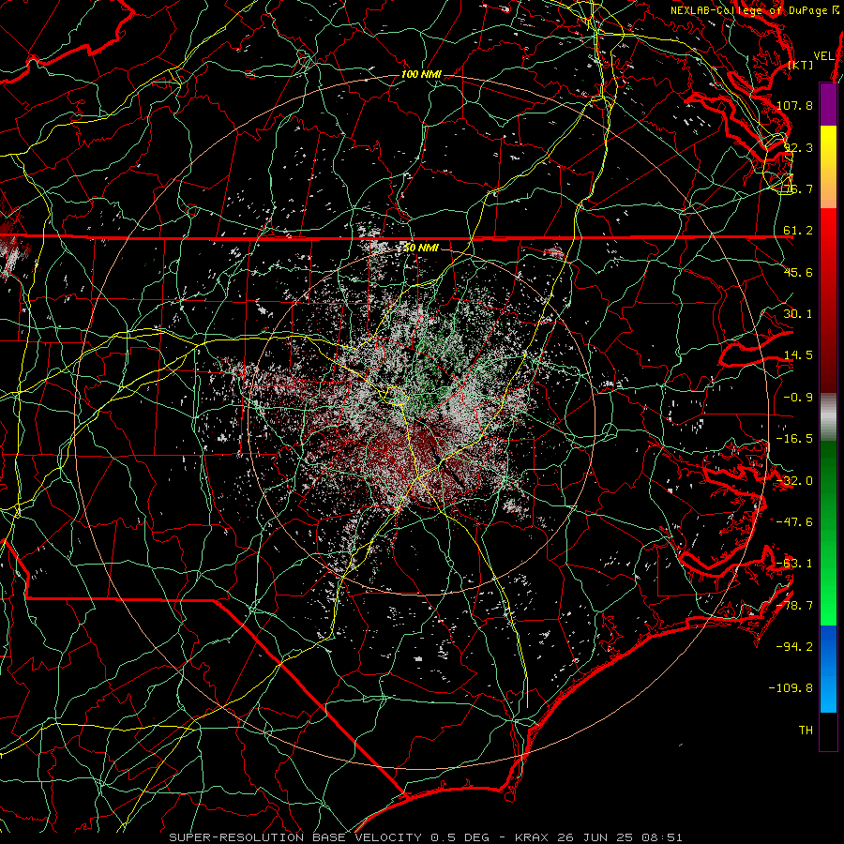Click the 45.6 legend value
844x844 pixels.
click(x=798, y=272)
